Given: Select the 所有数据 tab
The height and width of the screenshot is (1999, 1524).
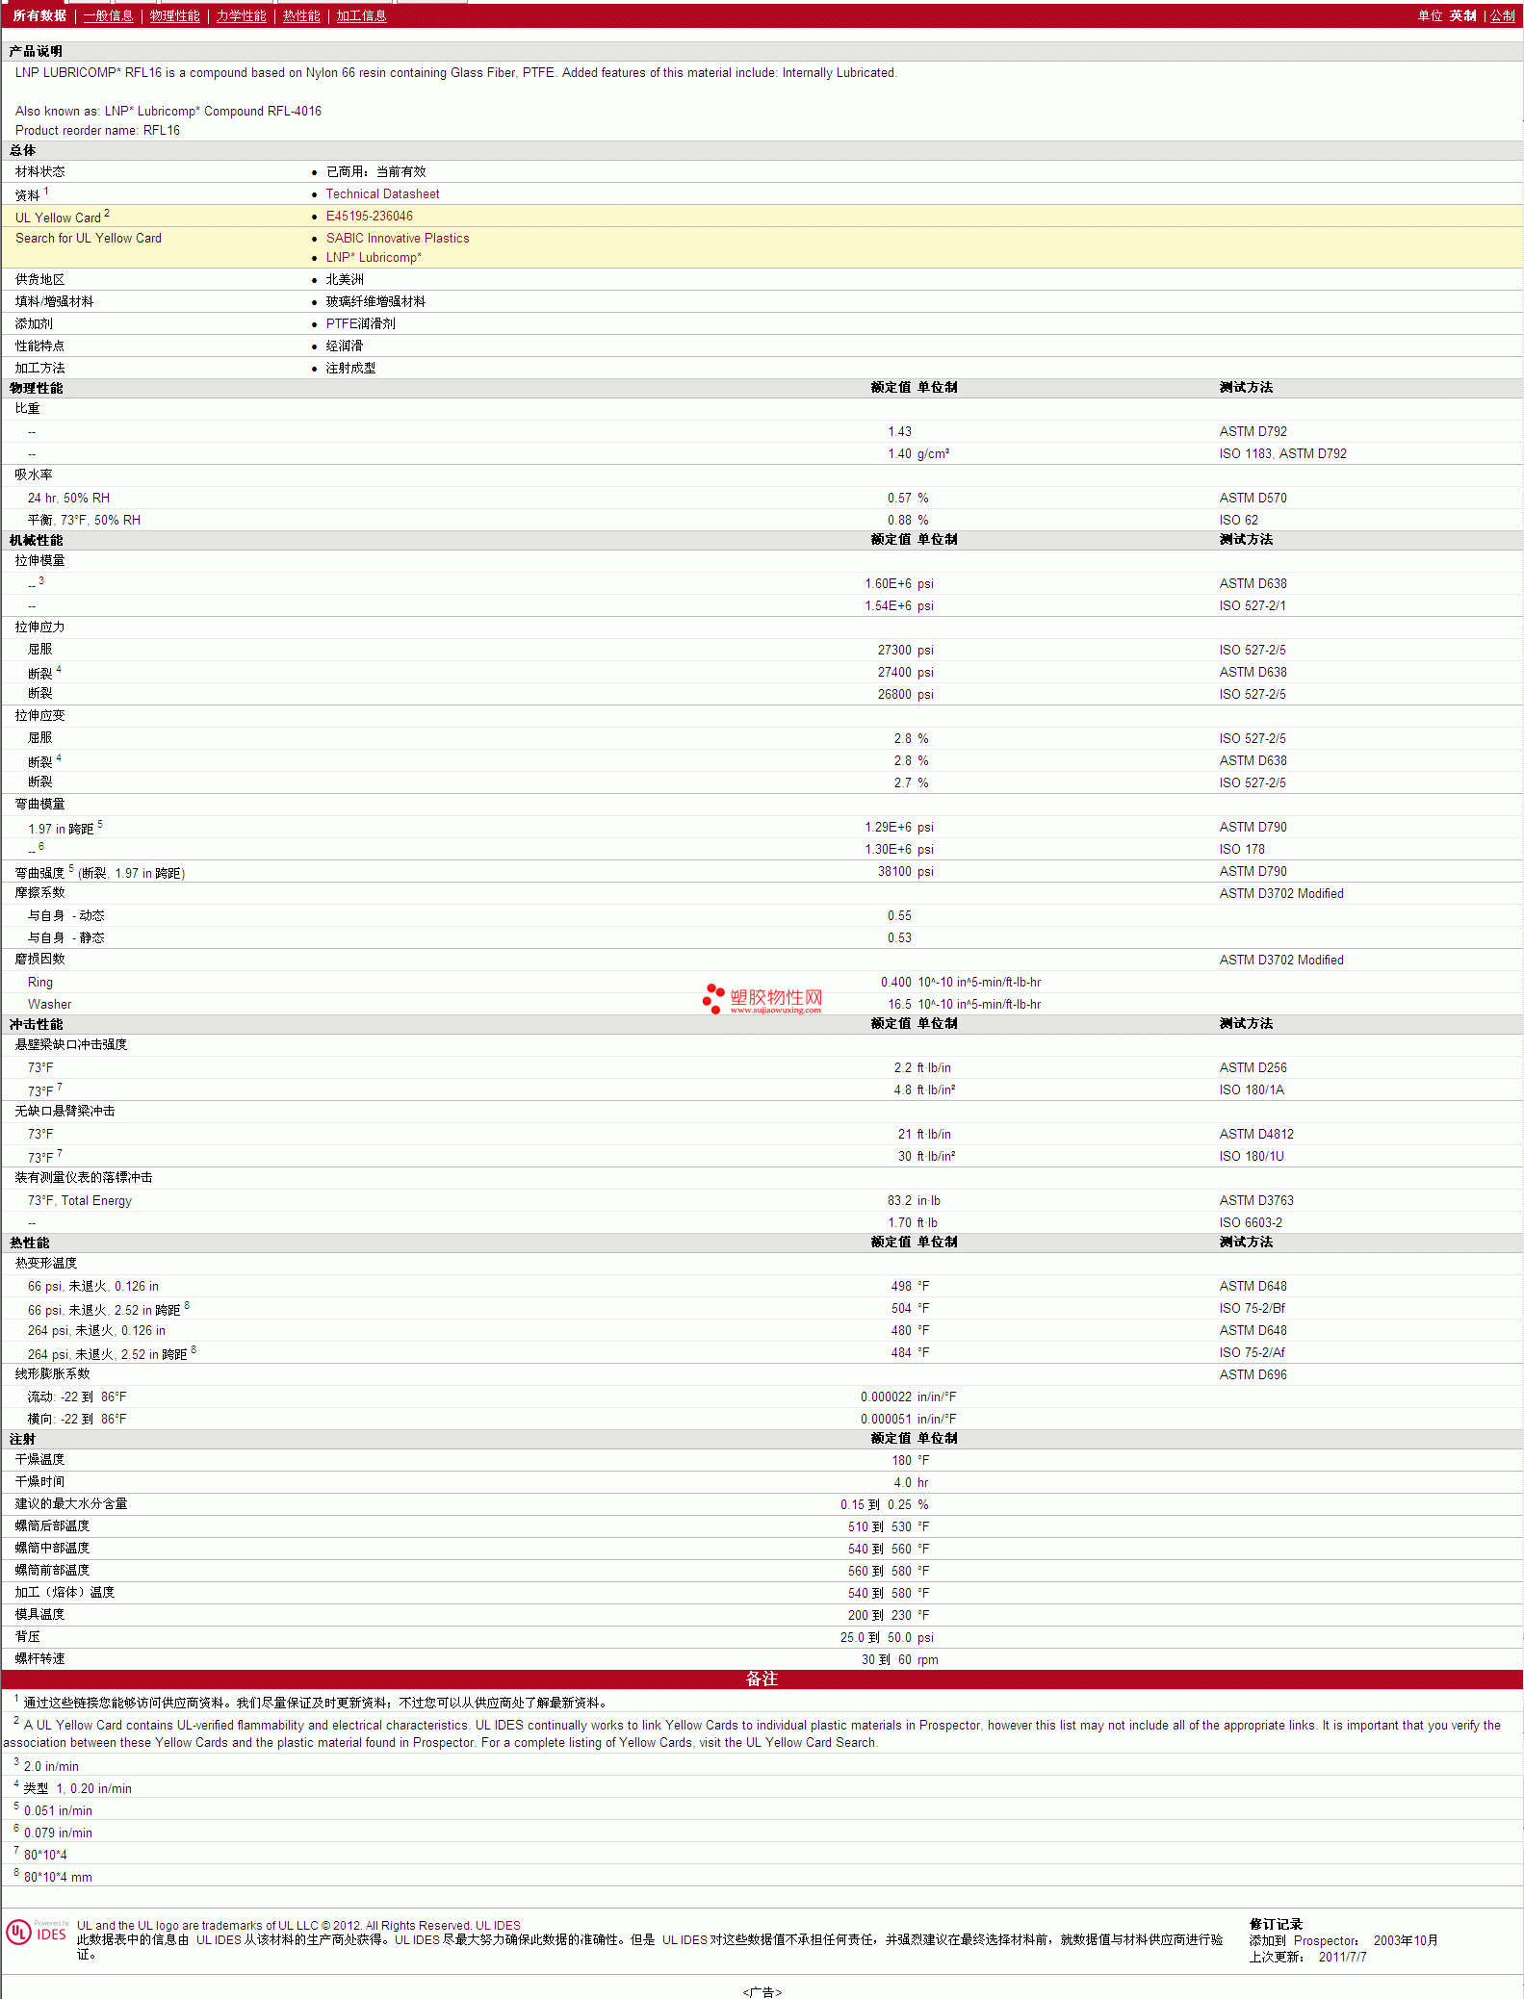Looking at the screenshot, I should 39,16.
